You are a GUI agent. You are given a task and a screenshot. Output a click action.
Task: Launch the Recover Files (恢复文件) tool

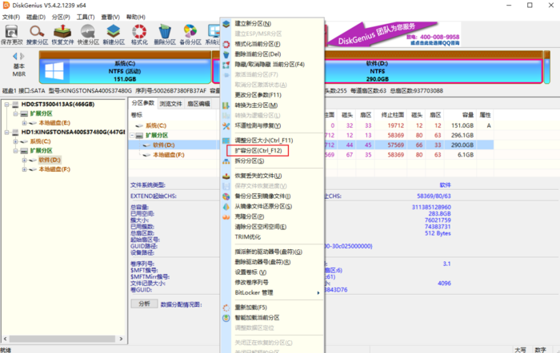(x=62, y=34)
